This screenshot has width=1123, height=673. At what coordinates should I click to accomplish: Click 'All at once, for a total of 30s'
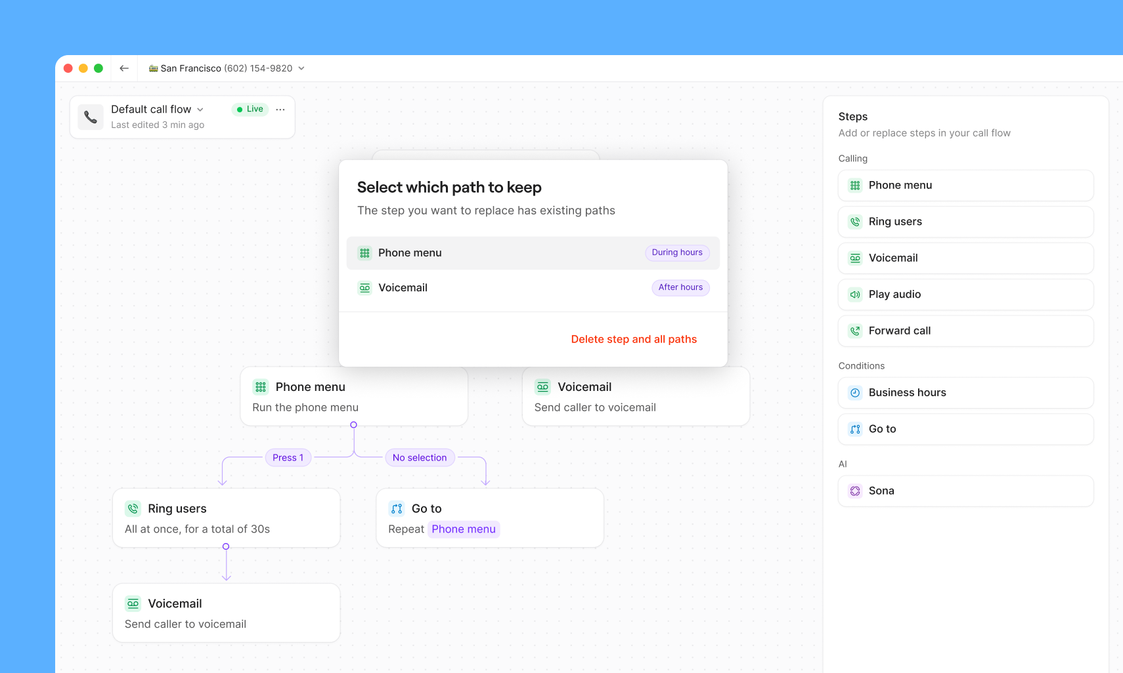tap(197, 529)
